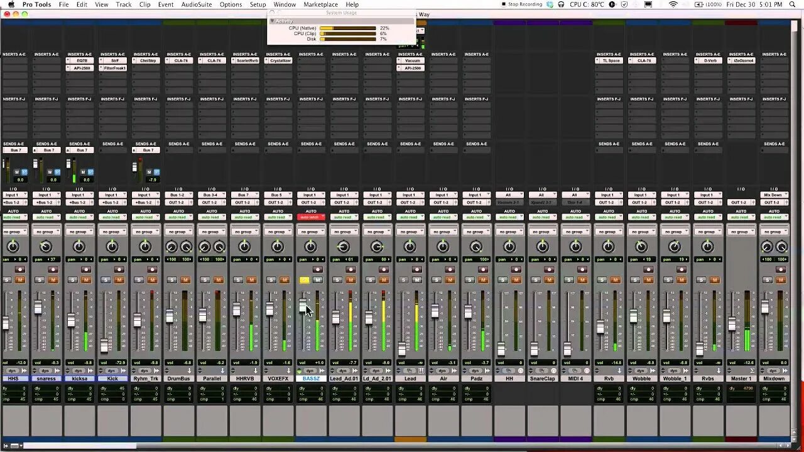Open the EQ7B insert on the kicksa track
Screen dimensions: 804x452
(x=80, y=61)
